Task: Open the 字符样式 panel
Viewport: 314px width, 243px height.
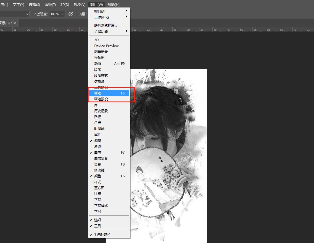Action: [109, 206]
